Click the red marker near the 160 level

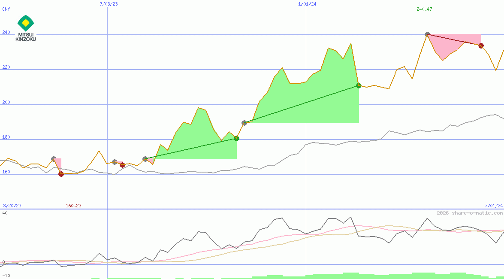[61, 174]
